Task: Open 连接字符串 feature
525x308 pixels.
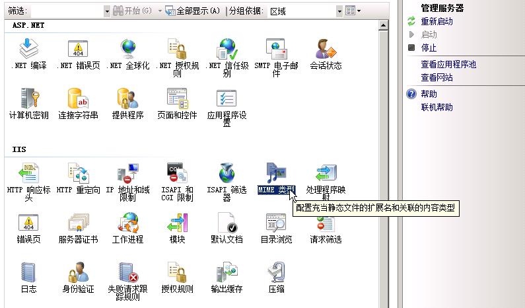Action: [78, 104]
